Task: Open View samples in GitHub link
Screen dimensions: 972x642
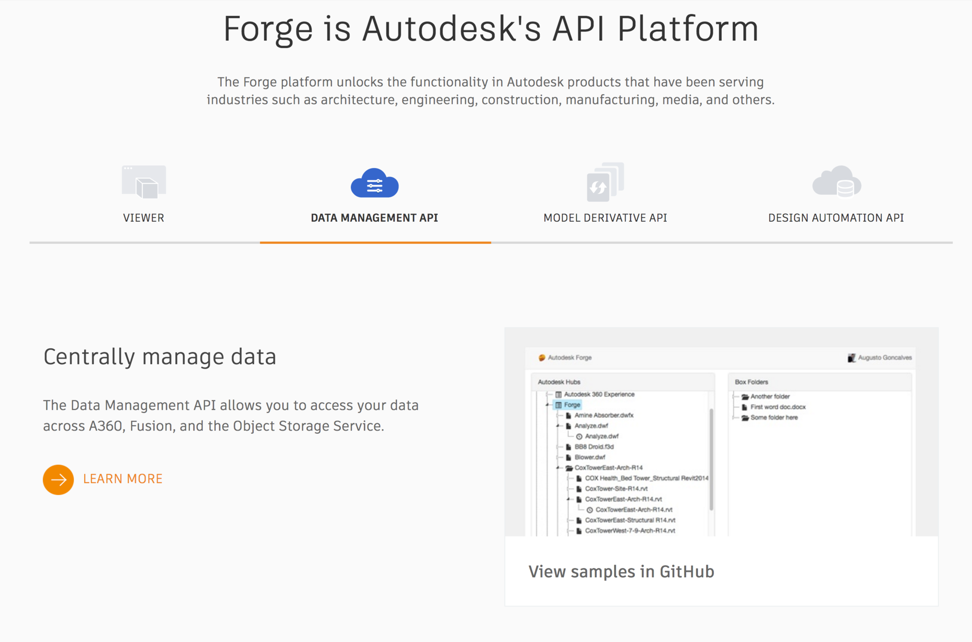Action: click(x=621, y=572)
